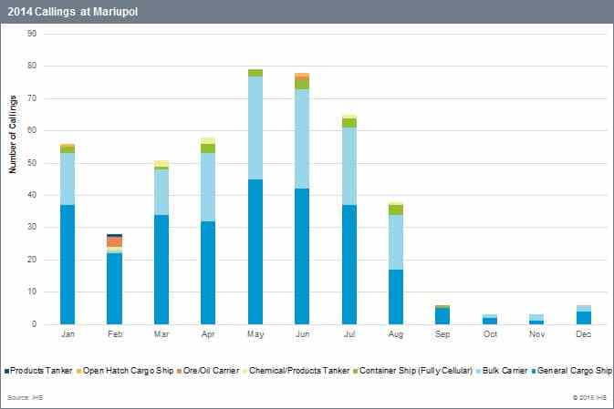Click the '10' y-axis value
614x409 pixels.
coord(32,291)
